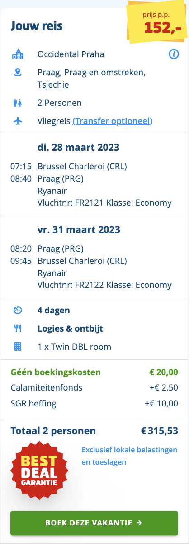
Task: Click the two persons icon
Action: tap(18, 103)
